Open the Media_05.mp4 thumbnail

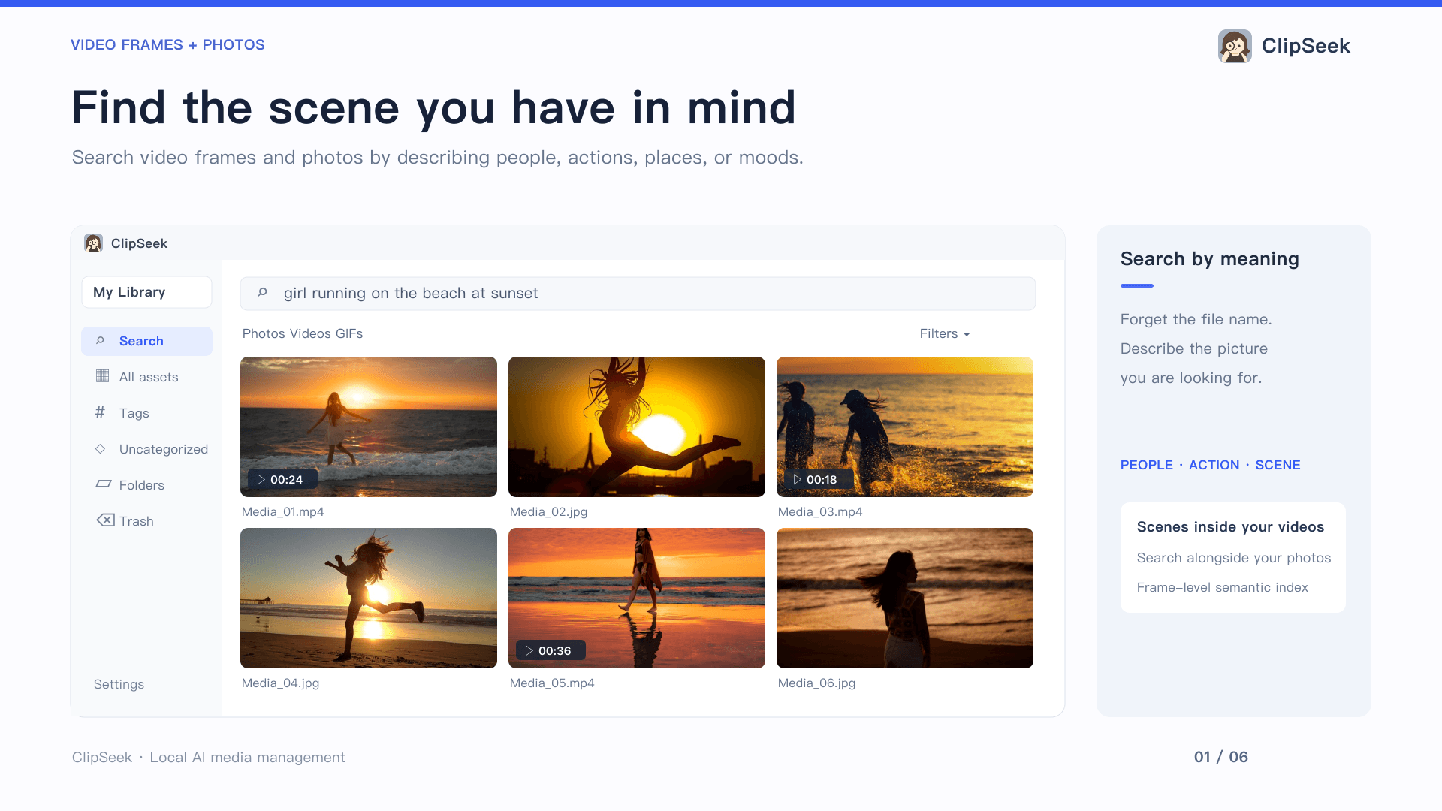click(x=637, y=598)
